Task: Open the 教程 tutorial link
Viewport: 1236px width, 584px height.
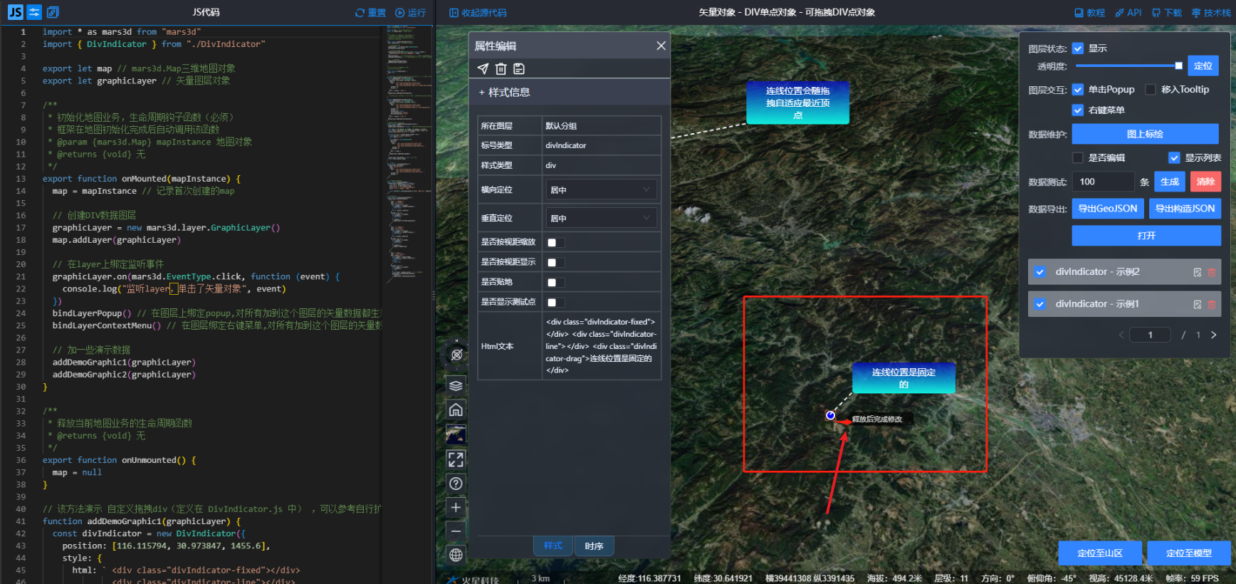Action: pos(1089,13)
